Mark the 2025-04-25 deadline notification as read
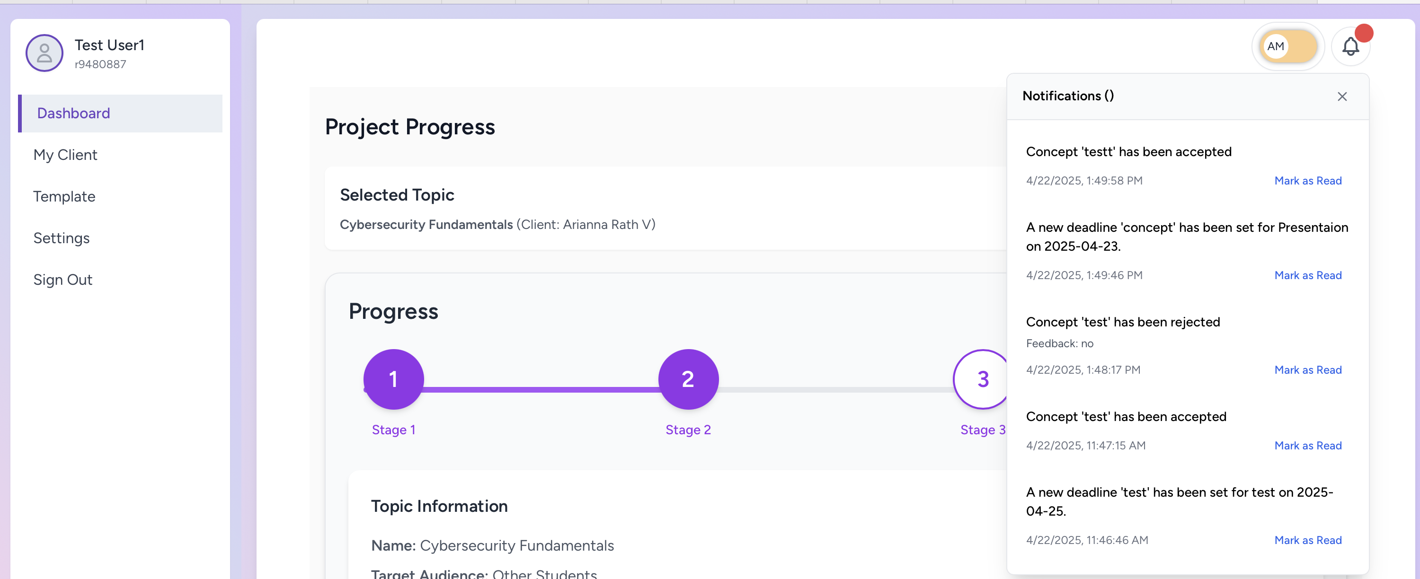1420x579 pixels. pyautogui.click(x=1307, y=540)
